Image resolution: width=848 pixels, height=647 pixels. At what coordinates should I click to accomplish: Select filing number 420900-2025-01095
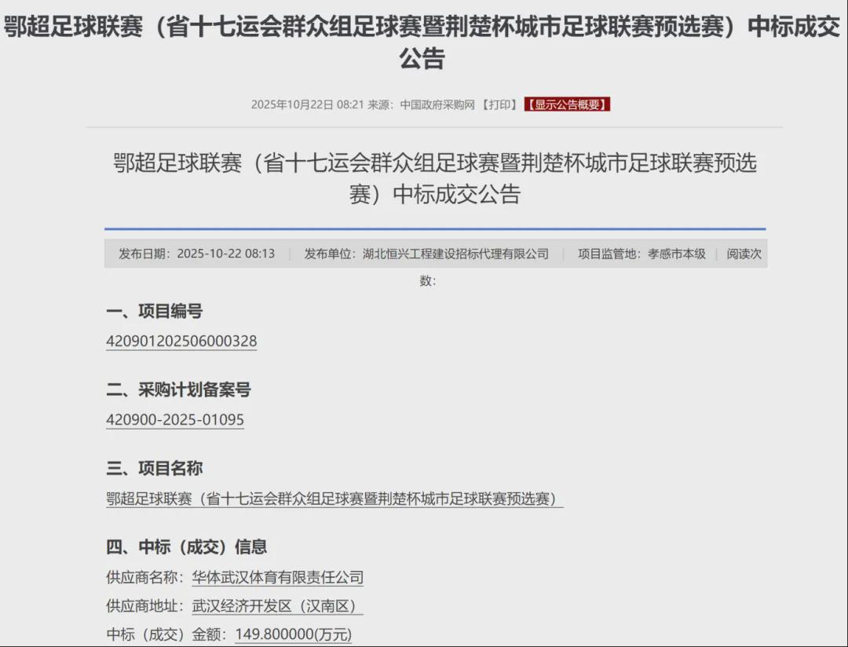[175, 420]
